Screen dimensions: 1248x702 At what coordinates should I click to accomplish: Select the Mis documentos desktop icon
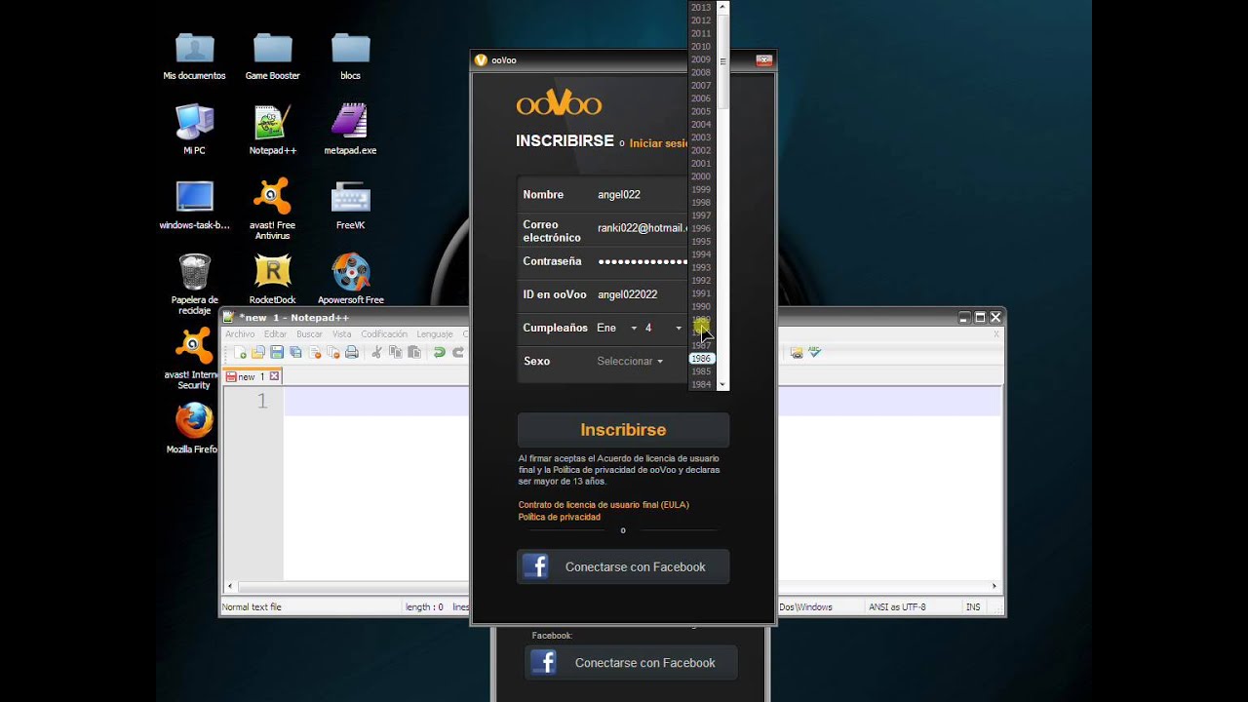[194, 56]
